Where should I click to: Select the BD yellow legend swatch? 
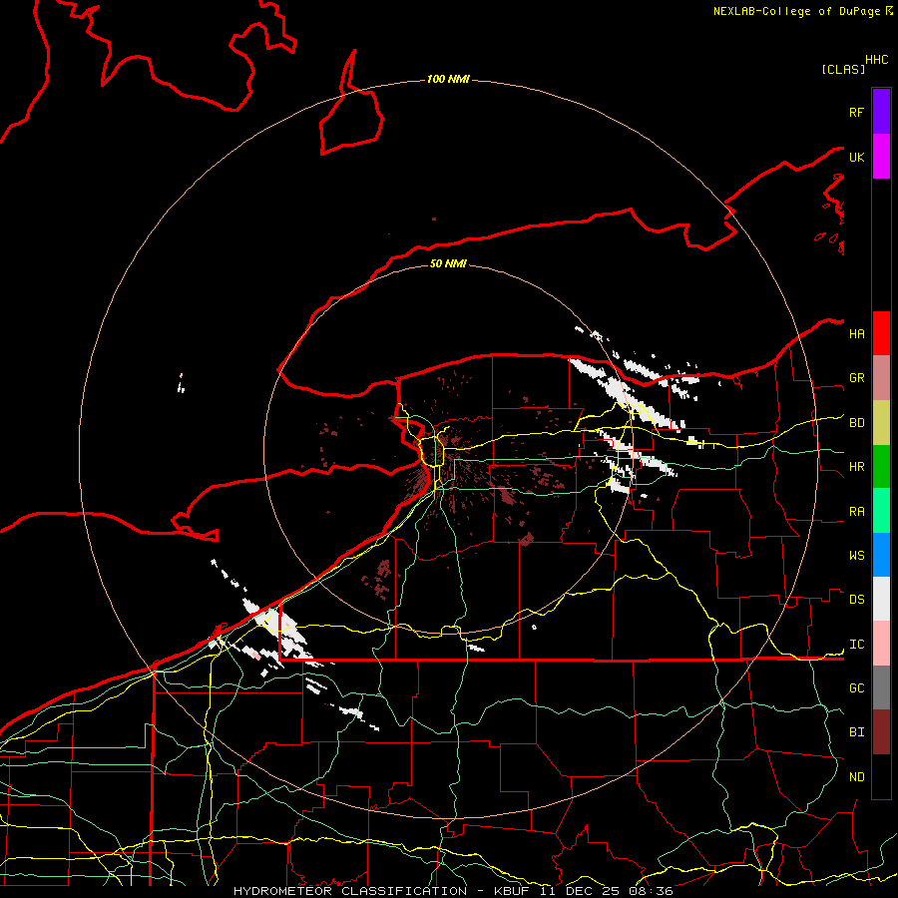tap(881, 423)
